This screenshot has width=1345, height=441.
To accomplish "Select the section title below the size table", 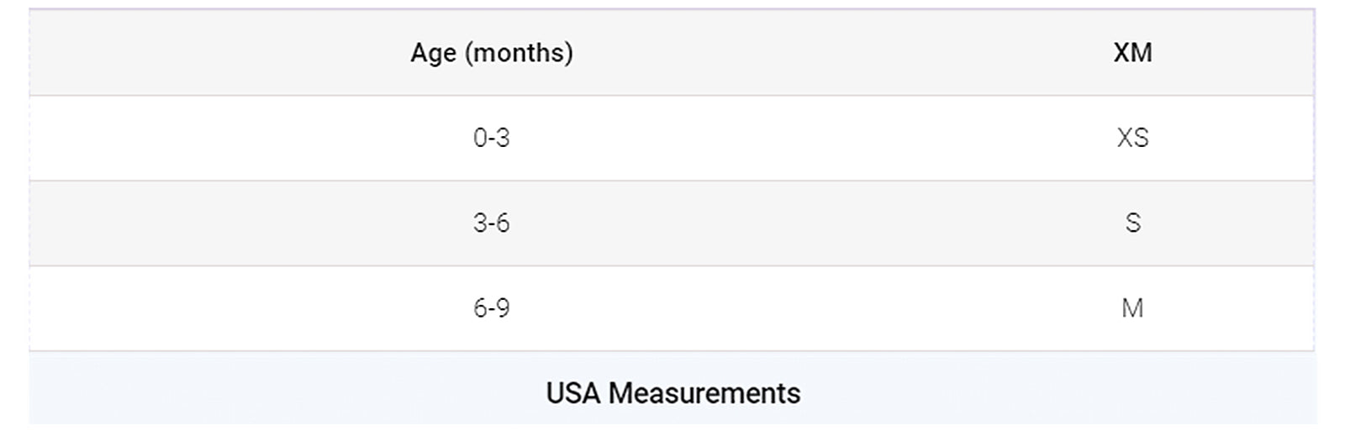I will coord(672,393).
